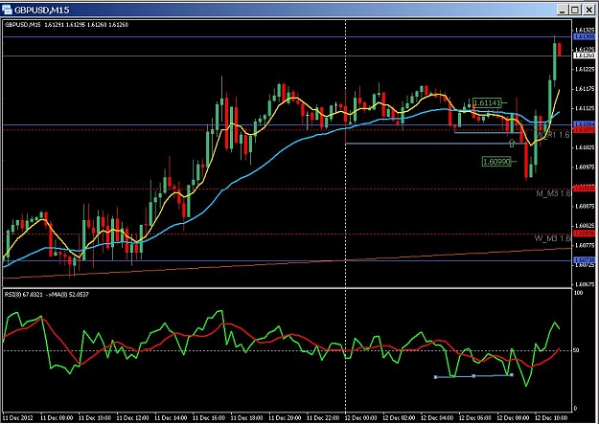
Task: Click the RSI(8) 67.8321 indicator label
Action: coord(23,295)
